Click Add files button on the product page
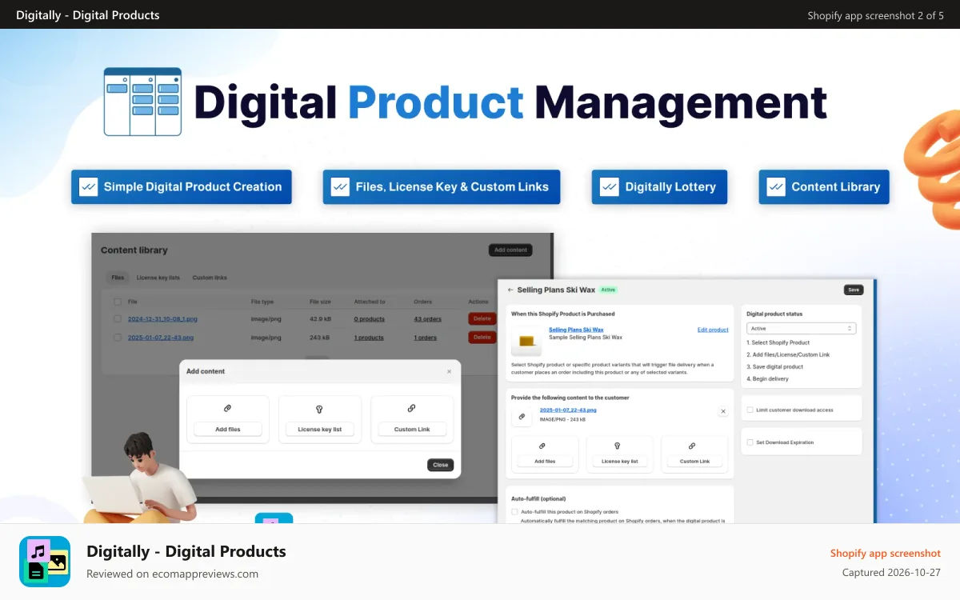 pos(545,462)
